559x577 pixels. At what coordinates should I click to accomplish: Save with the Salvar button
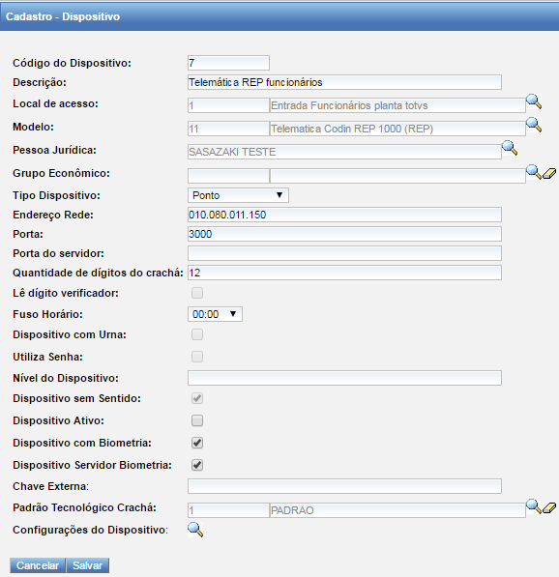(87, 565)
